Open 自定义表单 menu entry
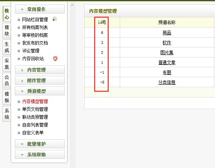 tap(33, 133)
